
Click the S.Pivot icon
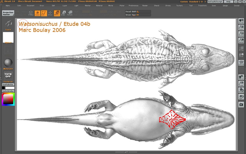pyautogui.click(x=241, y=63)
